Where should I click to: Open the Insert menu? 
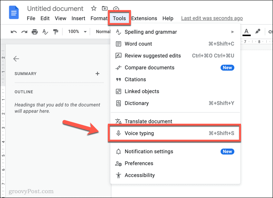pos(78,18)
